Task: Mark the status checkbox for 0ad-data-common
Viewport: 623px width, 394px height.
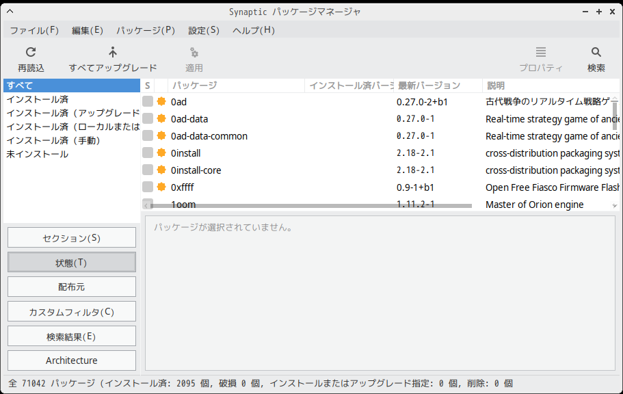Action: [x=148, y=135]
